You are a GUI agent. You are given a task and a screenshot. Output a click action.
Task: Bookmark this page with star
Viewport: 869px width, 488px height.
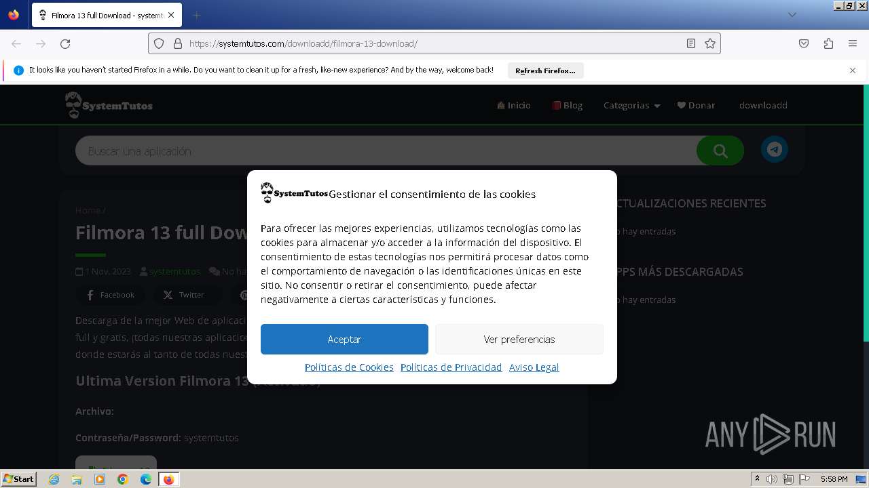coord(710,43)
